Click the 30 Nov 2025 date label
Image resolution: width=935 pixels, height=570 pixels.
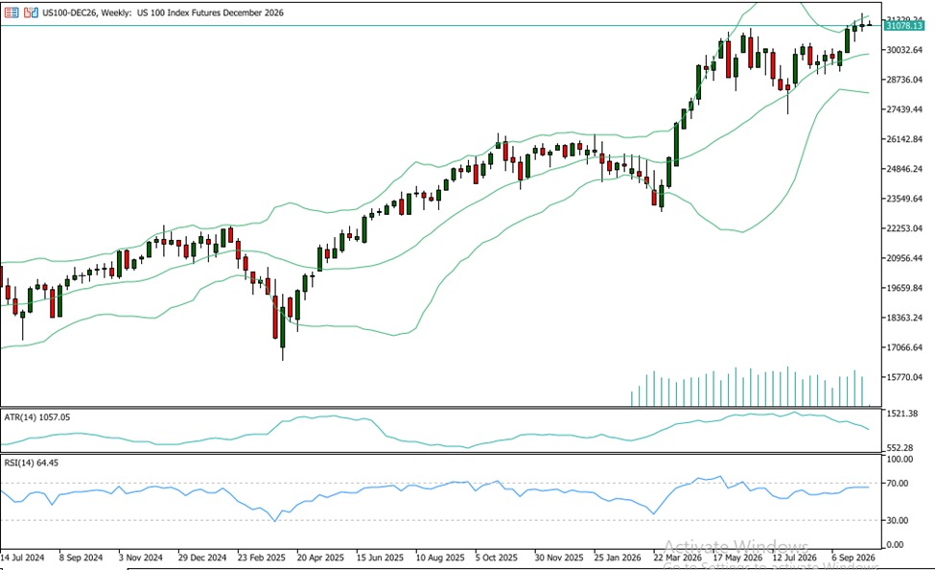point(559,558)
